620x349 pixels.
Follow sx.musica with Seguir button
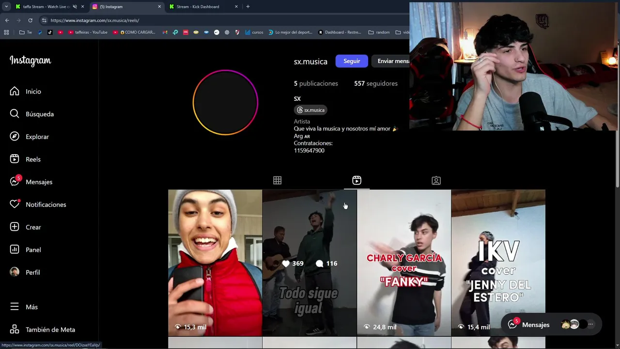[352, 61]
